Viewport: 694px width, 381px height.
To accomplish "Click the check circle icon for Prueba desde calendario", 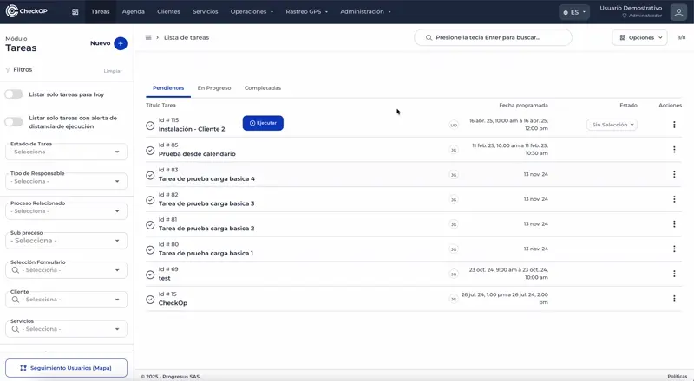I will pyautogui.click(x=150, y=151).
